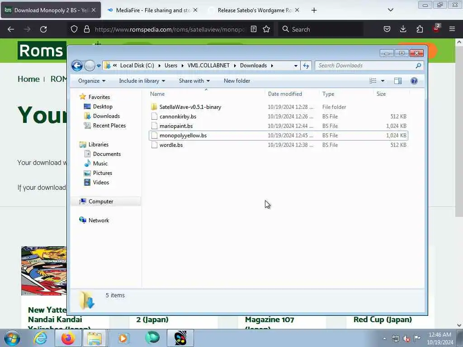The height and width of the screenshot is (347, 463).
Task: Select Favorites in navigation pane
Action: click(99, 97)
